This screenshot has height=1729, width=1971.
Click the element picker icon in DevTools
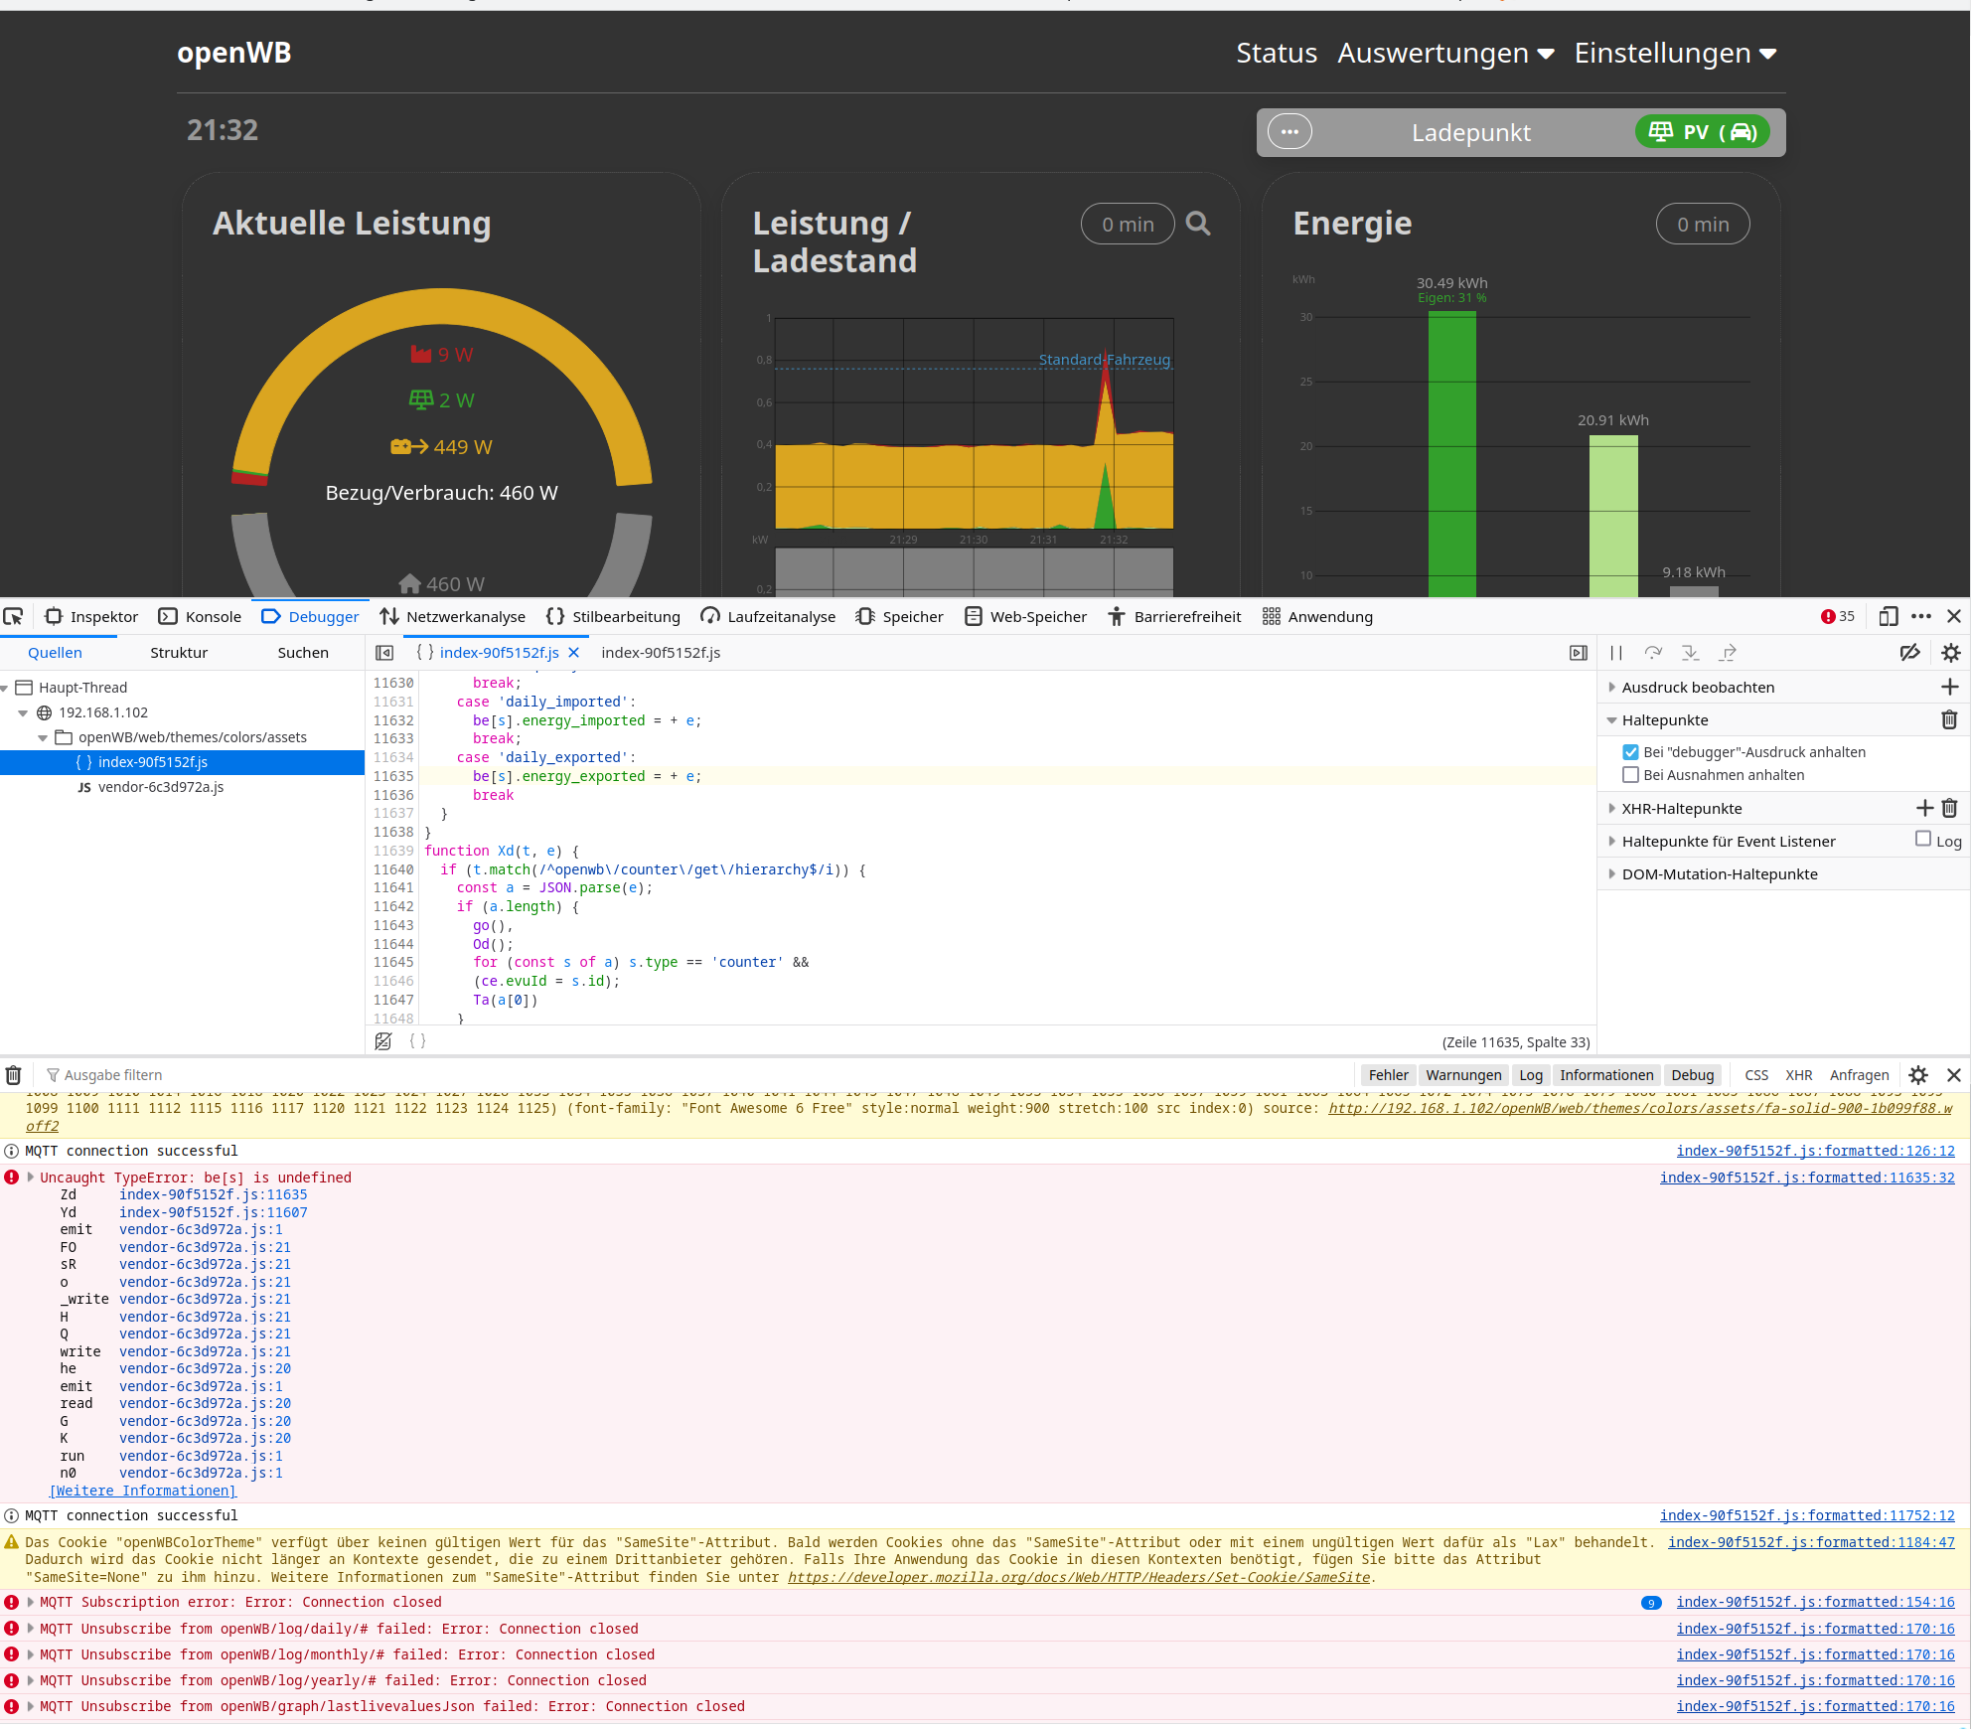click(13, 616)
